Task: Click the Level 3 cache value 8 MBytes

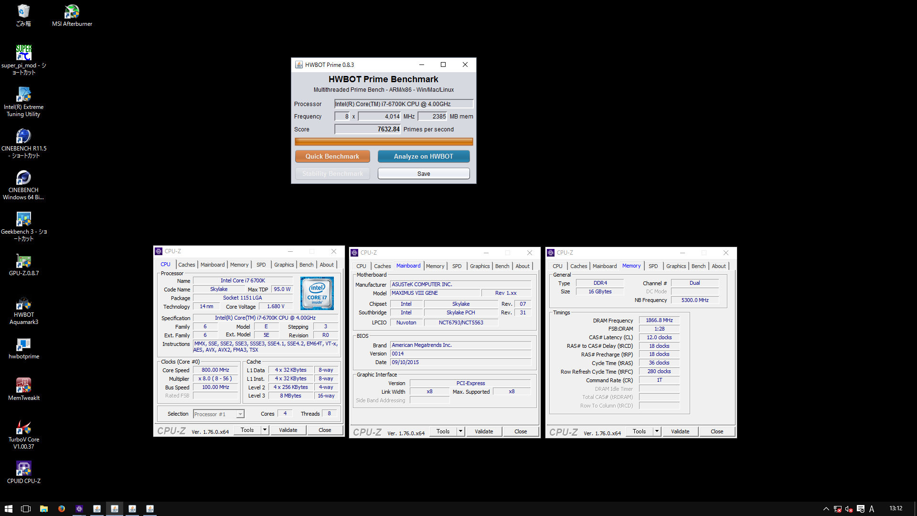Action: pyautogui.click(x=290, y=396)
